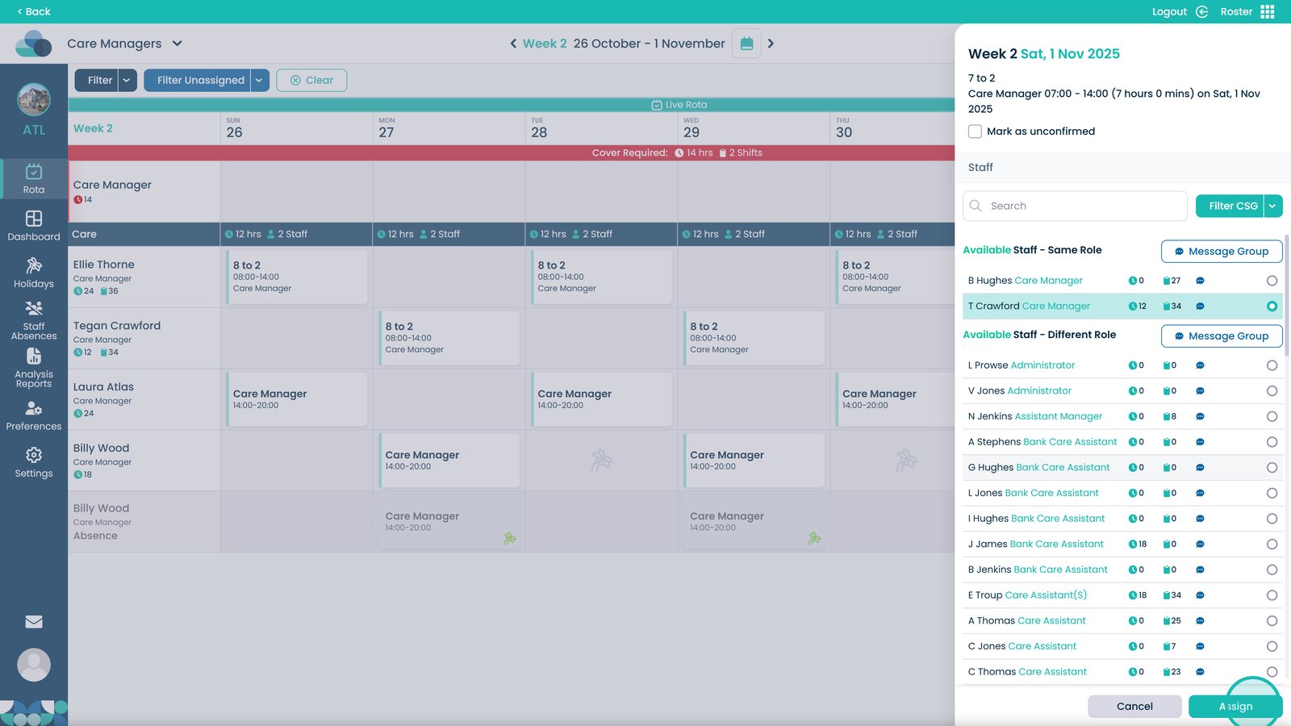
Task: Open Dashboard in the sidebar
Action: click(34, 226)
